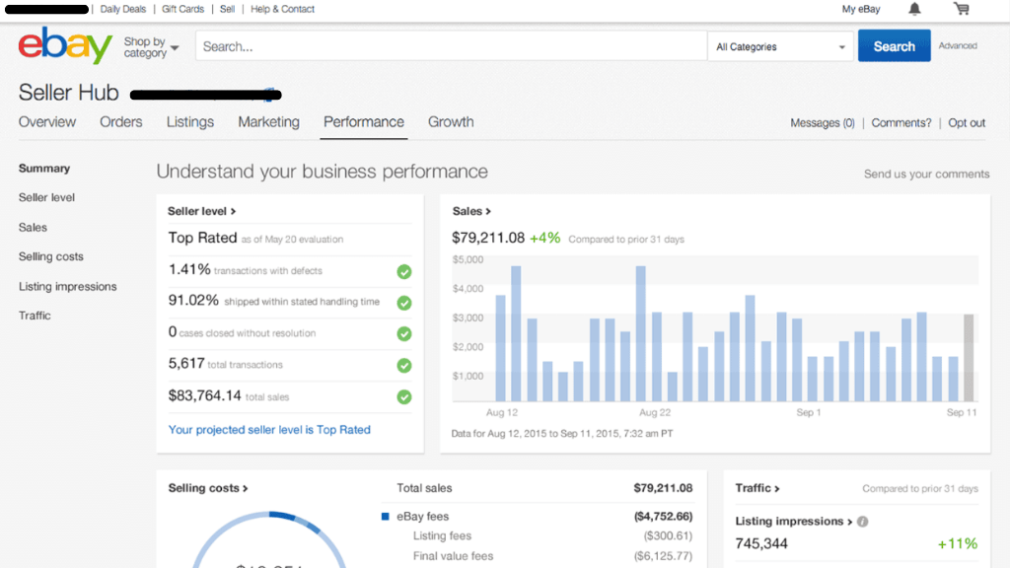1010x568 pixels.
Task: Click the Comments? link
Action: pos(902,123)
